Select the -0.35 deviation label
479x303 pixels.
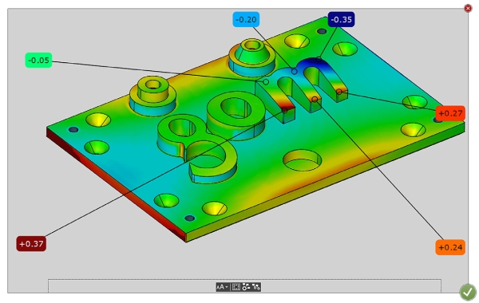[341, 19]
